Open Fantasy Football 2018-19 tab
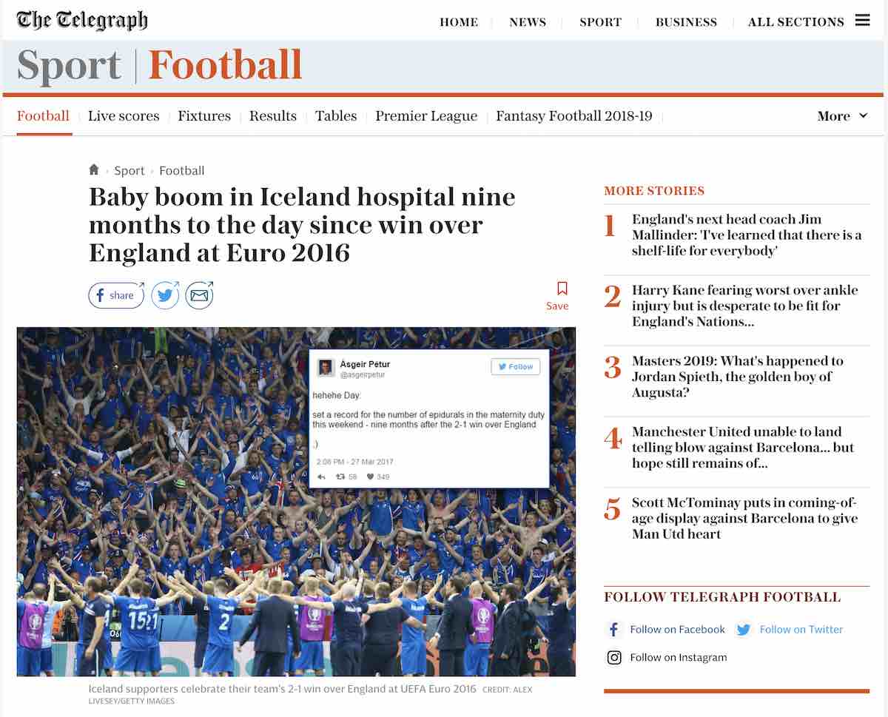 574,116
